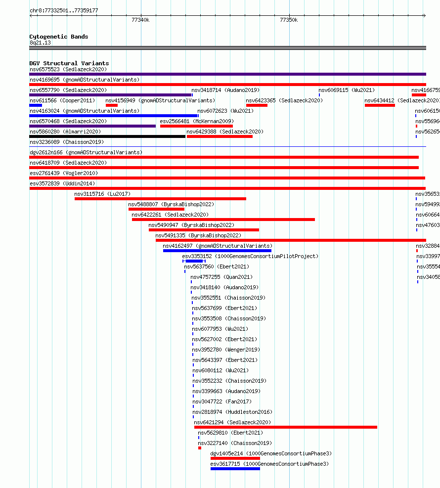This screenshot has height=488, width=440.
Task: Click nsv3952780 (Wenger2019) label
Action: coord(226,350)
